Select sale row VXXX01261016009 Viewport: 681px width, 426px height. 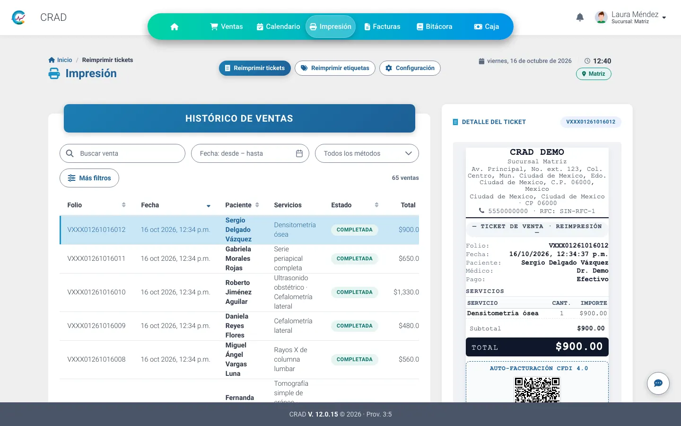pyautogui.click(x=239, y=326)
